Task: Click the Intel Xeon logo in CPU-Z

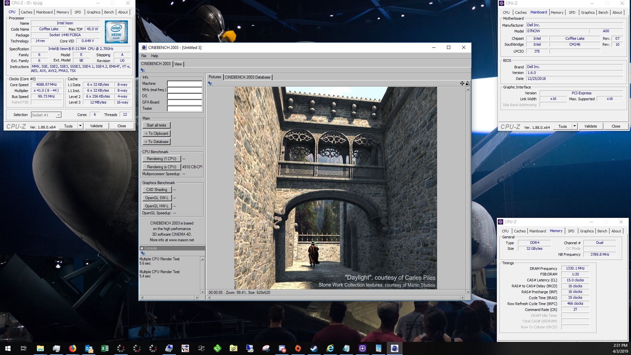Action: tap(116, 32)
